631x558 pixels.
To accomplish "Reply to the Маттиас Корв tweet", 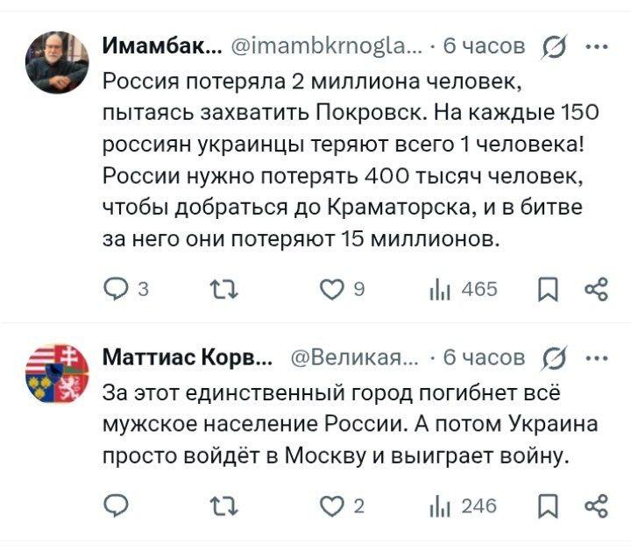I will point(116,505).
